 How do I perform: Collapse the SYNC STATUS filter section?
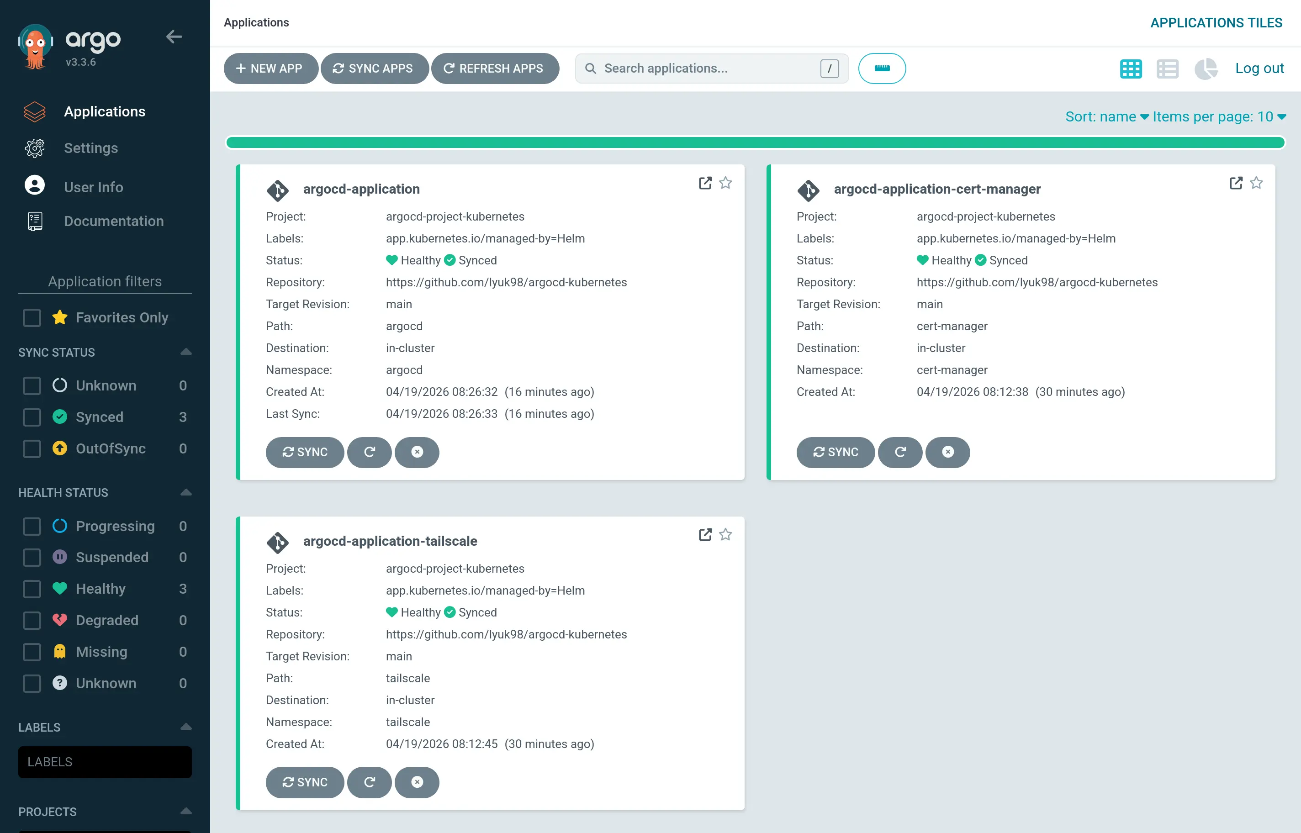coord(185,352)
